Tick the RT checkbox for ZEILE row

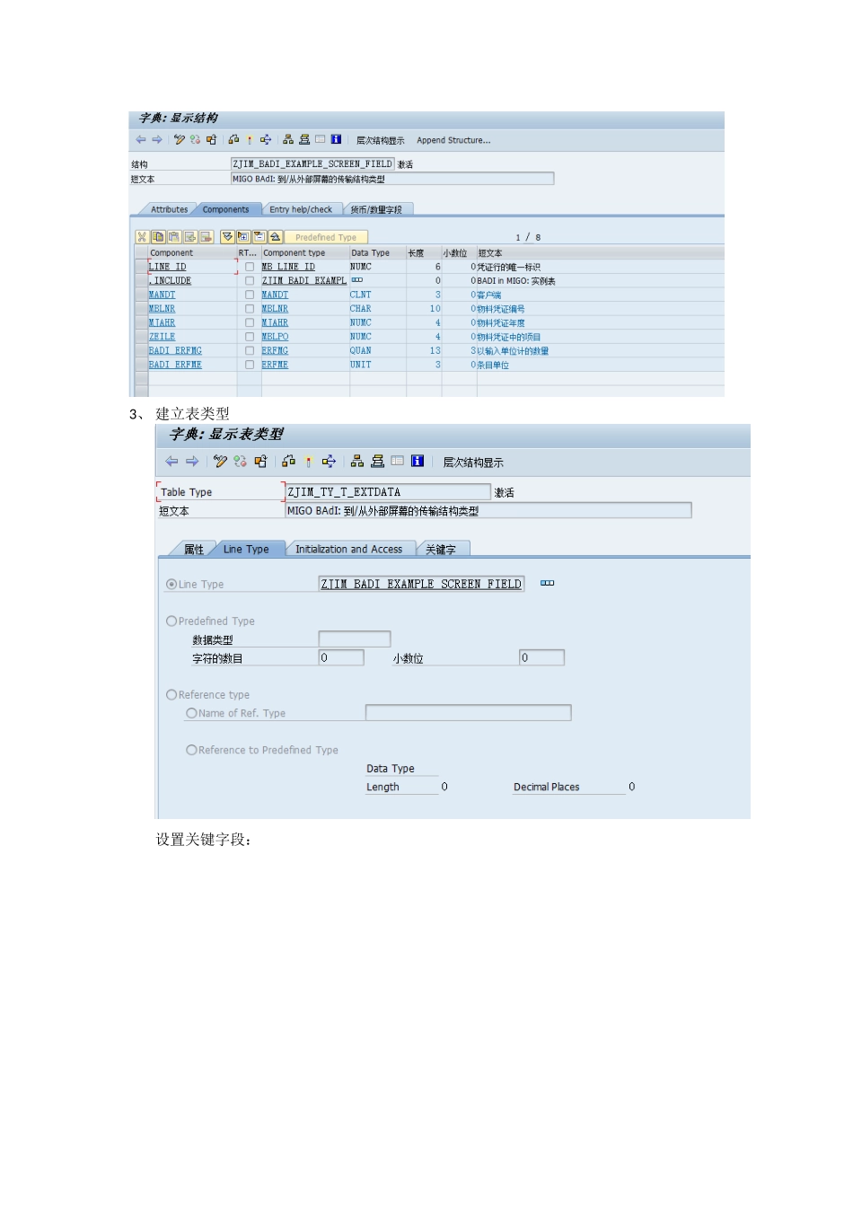coord(250,337)
